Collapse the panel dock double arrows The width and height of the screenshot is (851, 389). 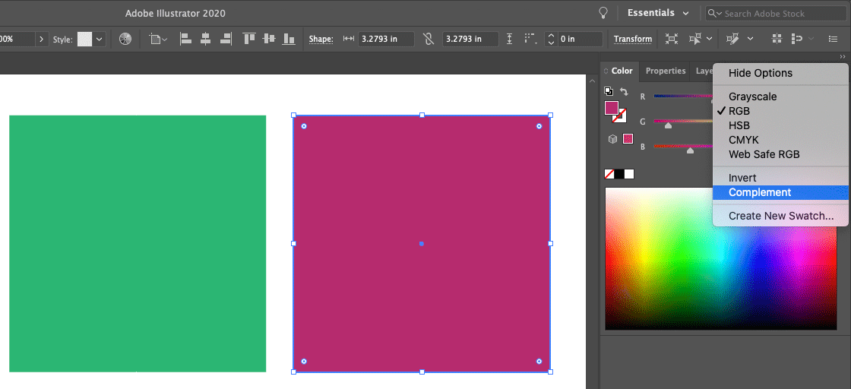[843, 57]
